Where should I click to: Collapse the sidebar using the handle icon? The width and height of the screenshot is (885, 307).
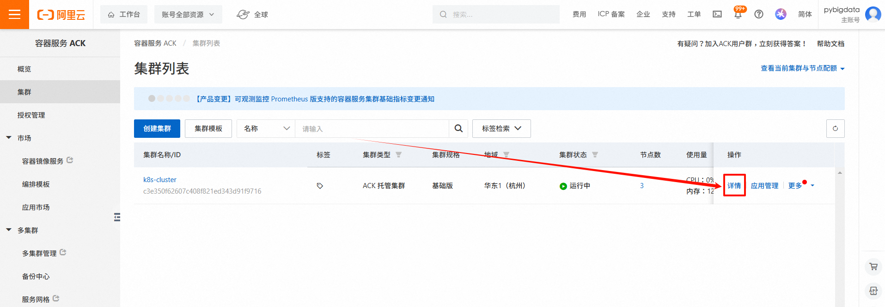click(117, 217)
